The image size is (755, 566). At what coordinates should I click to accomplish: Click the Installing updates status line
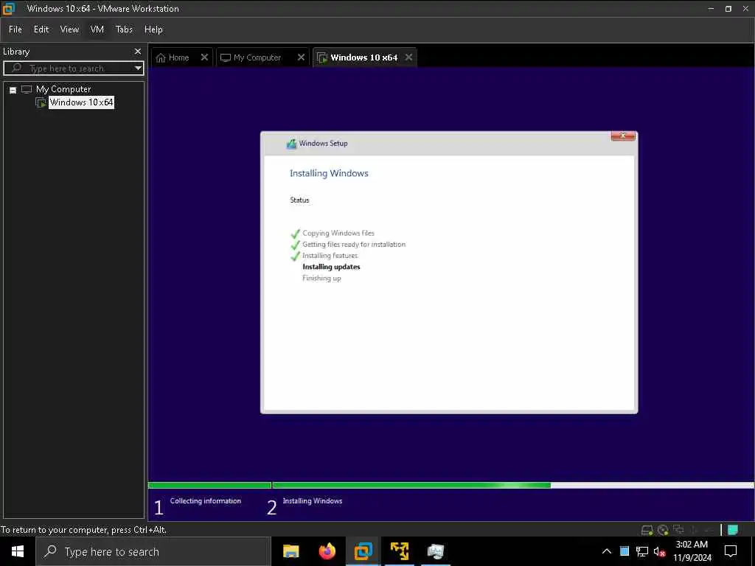pos(331,267)
